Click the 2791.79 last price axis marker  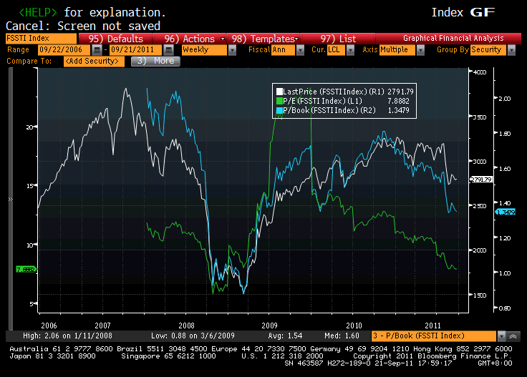(480, 180)
